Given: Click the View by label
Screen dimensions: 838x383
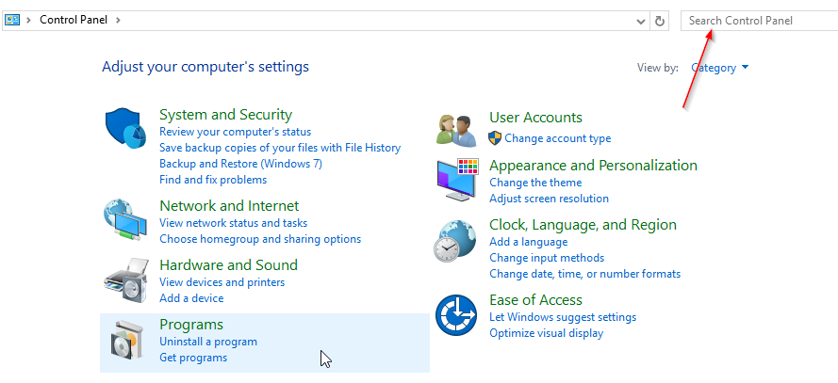Looking at the screenshot, I should [657, 68].
